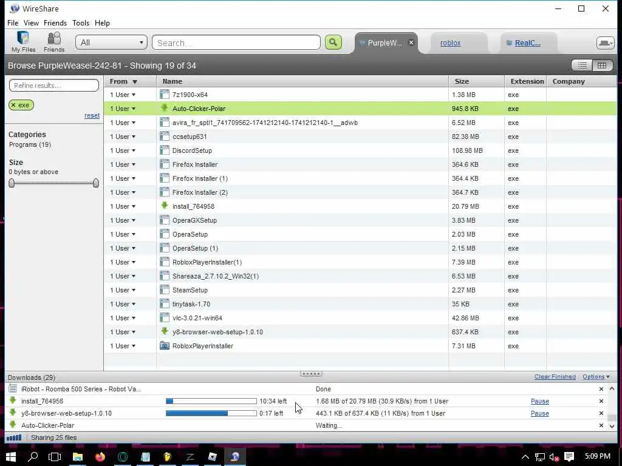Click the reset filters link
622x466 pixels.
pos(92,116)
